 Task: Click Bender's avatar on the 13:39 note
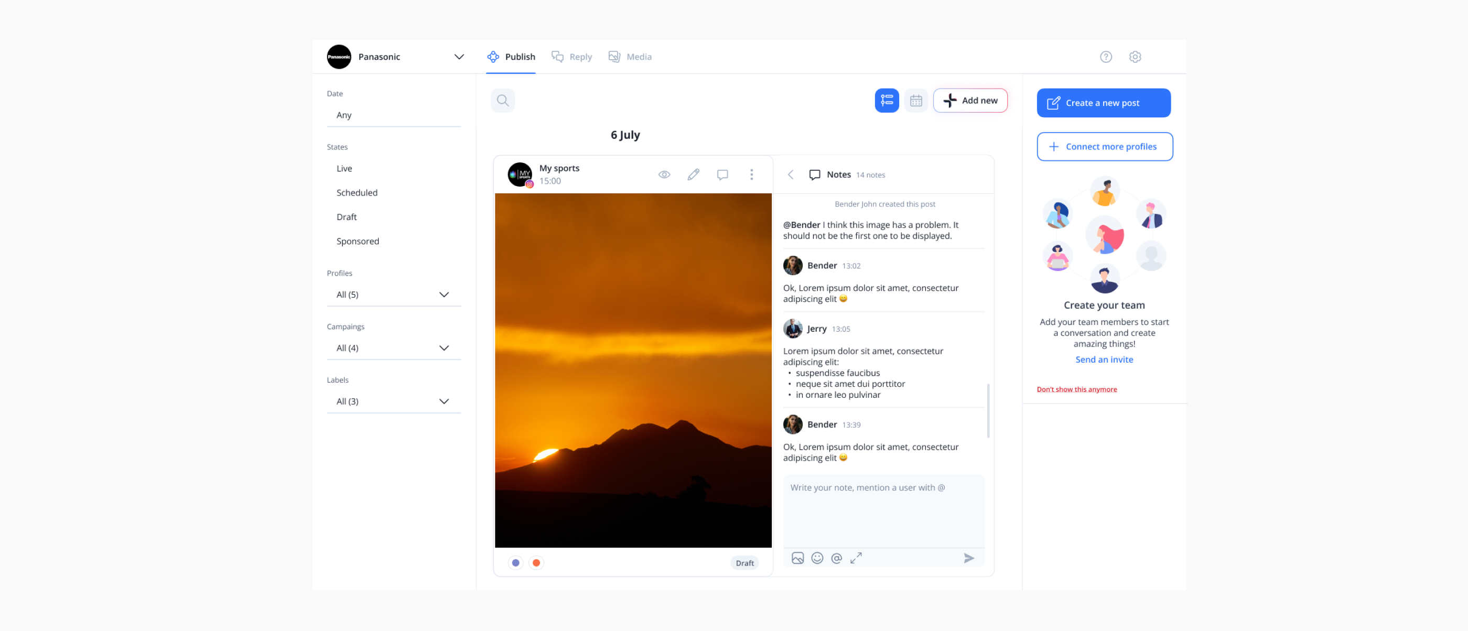793,425
